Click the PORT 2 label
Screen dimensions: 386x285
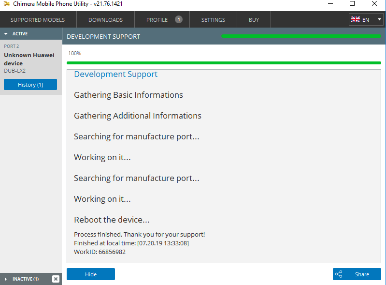[11, 46]
